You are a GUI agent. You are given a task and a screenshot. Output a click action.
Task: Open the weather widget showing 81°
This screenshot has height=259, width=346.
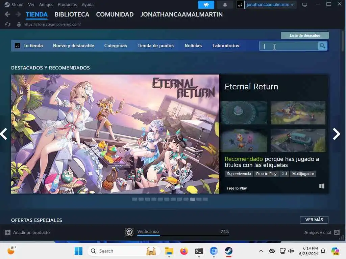pyautogui.click(x=12, y=251)
